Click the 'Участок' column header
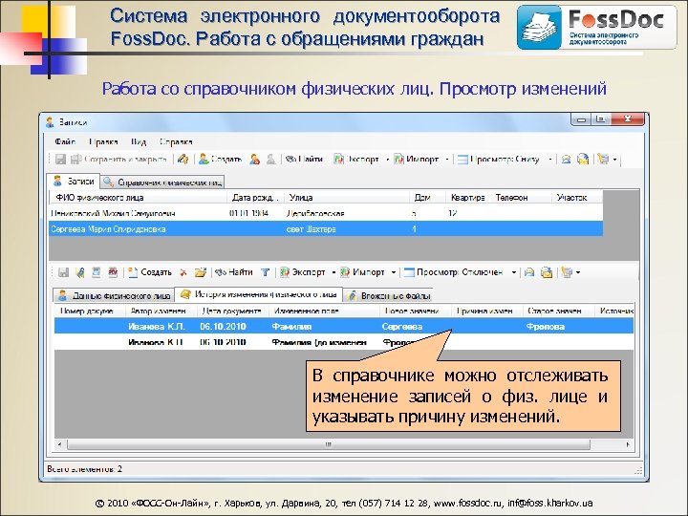Viewport: 688px width, 516px height. point(577,198)
